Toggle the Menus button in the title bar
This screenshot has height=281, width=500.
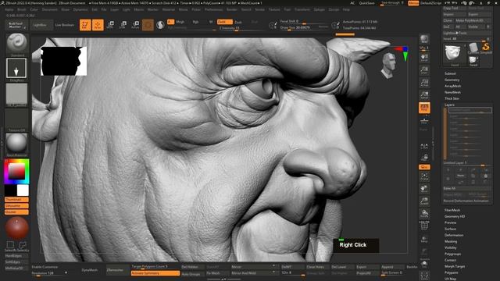[413, 3]
